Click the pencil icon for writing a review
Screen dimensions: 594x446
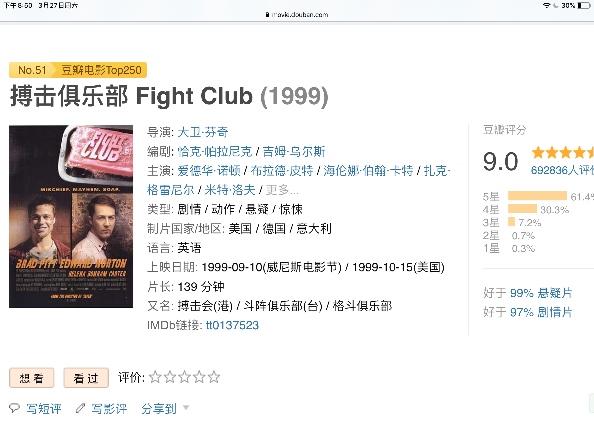point(80,408)
